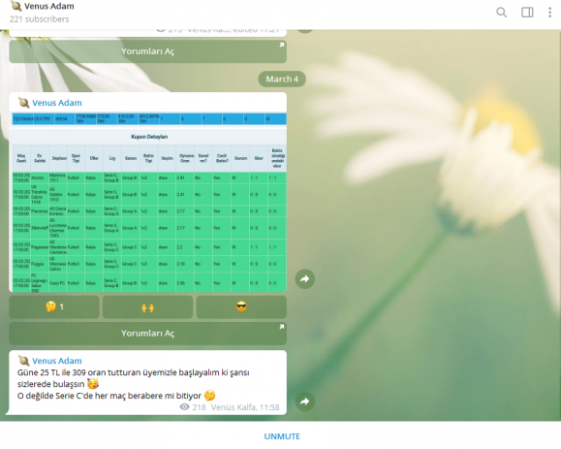
Task: Open the coupon details table image
Action: pyautogui.click(x=149, y=203)
